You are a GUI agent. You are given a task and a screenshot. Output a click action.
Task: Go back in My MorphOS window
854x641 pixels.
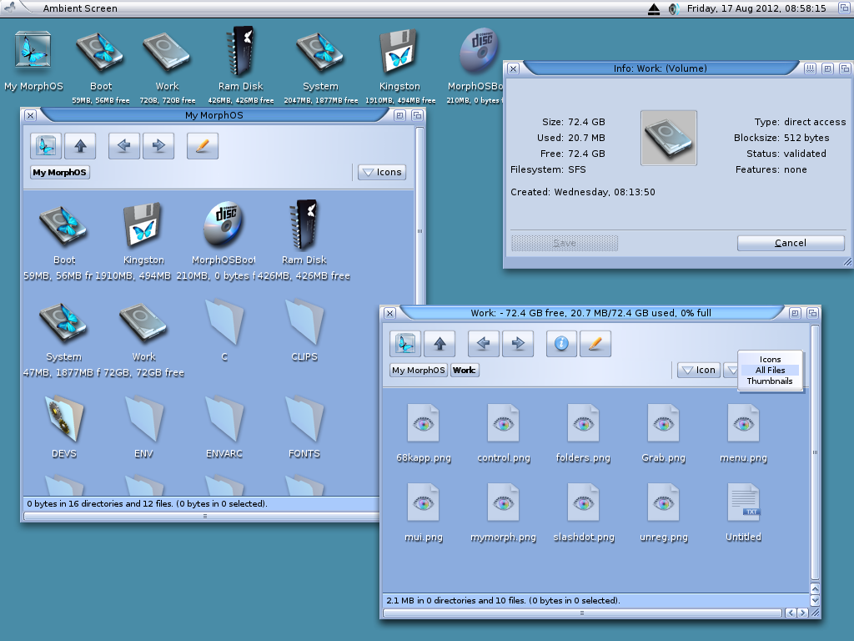tap(123, 145)
